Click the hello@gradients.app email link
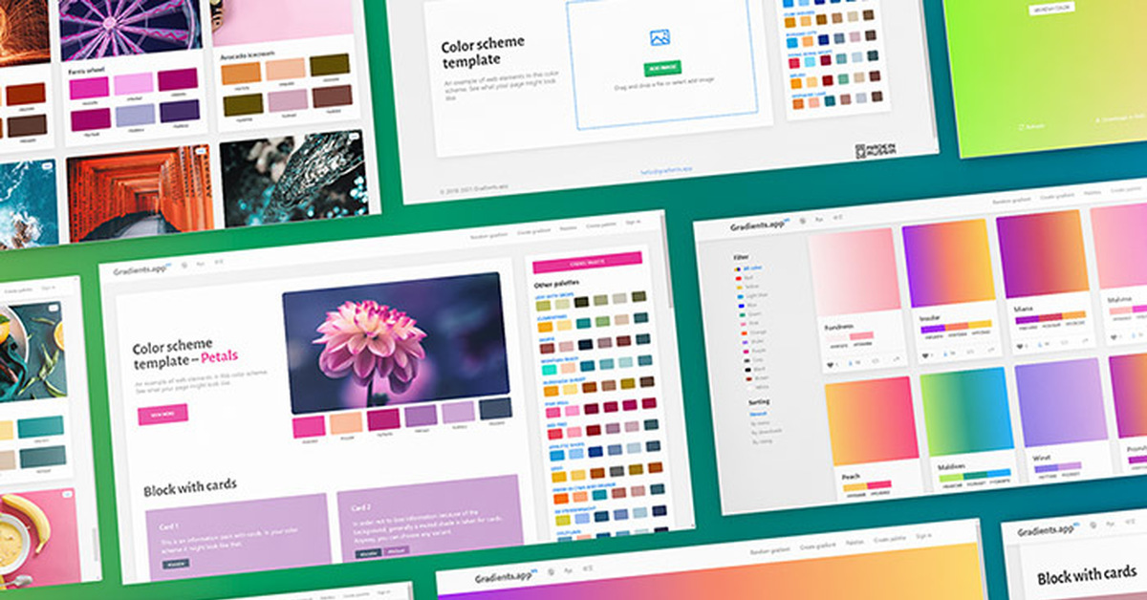Screen dimensions: 1147x600 (x=667, y=173)
